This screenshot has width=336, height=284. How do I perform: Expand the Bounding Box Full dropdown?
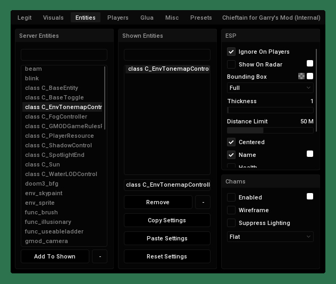[x=270, y=88]
